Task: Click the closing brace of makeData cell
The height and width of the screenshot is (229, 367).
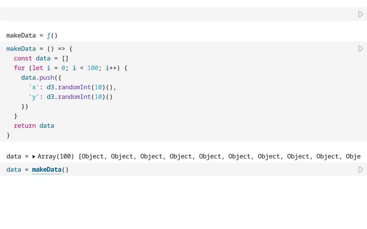Action: tap(8, 135)
